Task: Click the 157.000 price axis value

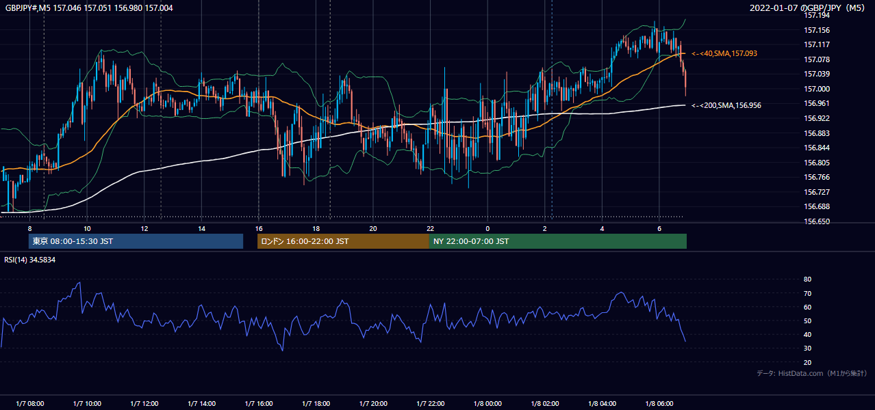Action: 816,89
